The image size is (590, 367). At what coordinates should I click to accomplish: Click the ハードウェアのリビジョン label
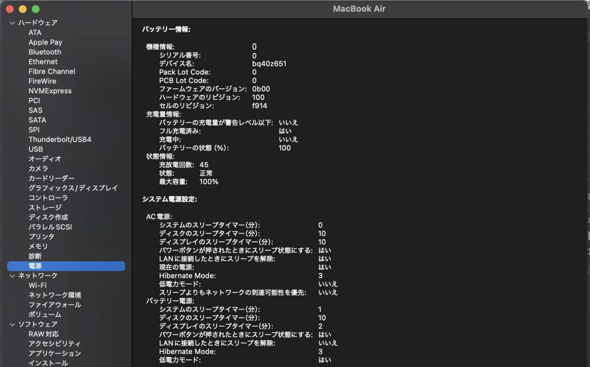click(200, 97)
